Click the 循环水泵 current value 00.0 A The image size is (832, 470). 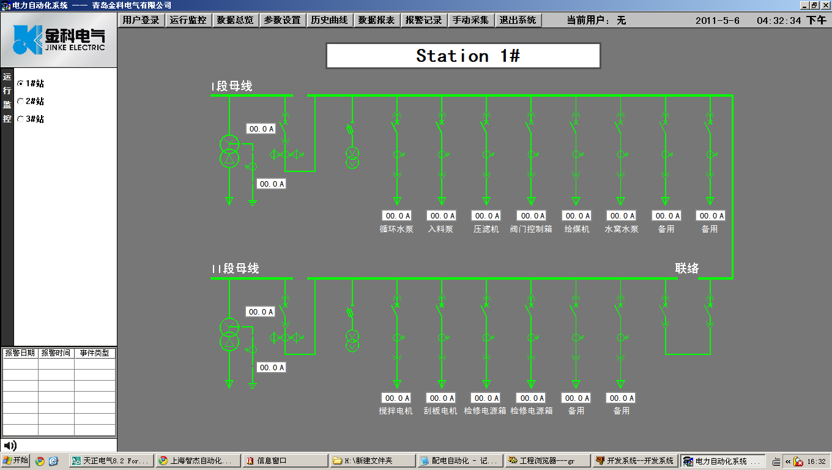396,215
